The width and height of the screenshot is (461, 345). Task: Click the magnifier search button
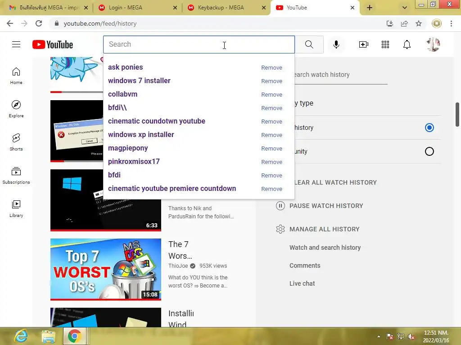point(309,44)
